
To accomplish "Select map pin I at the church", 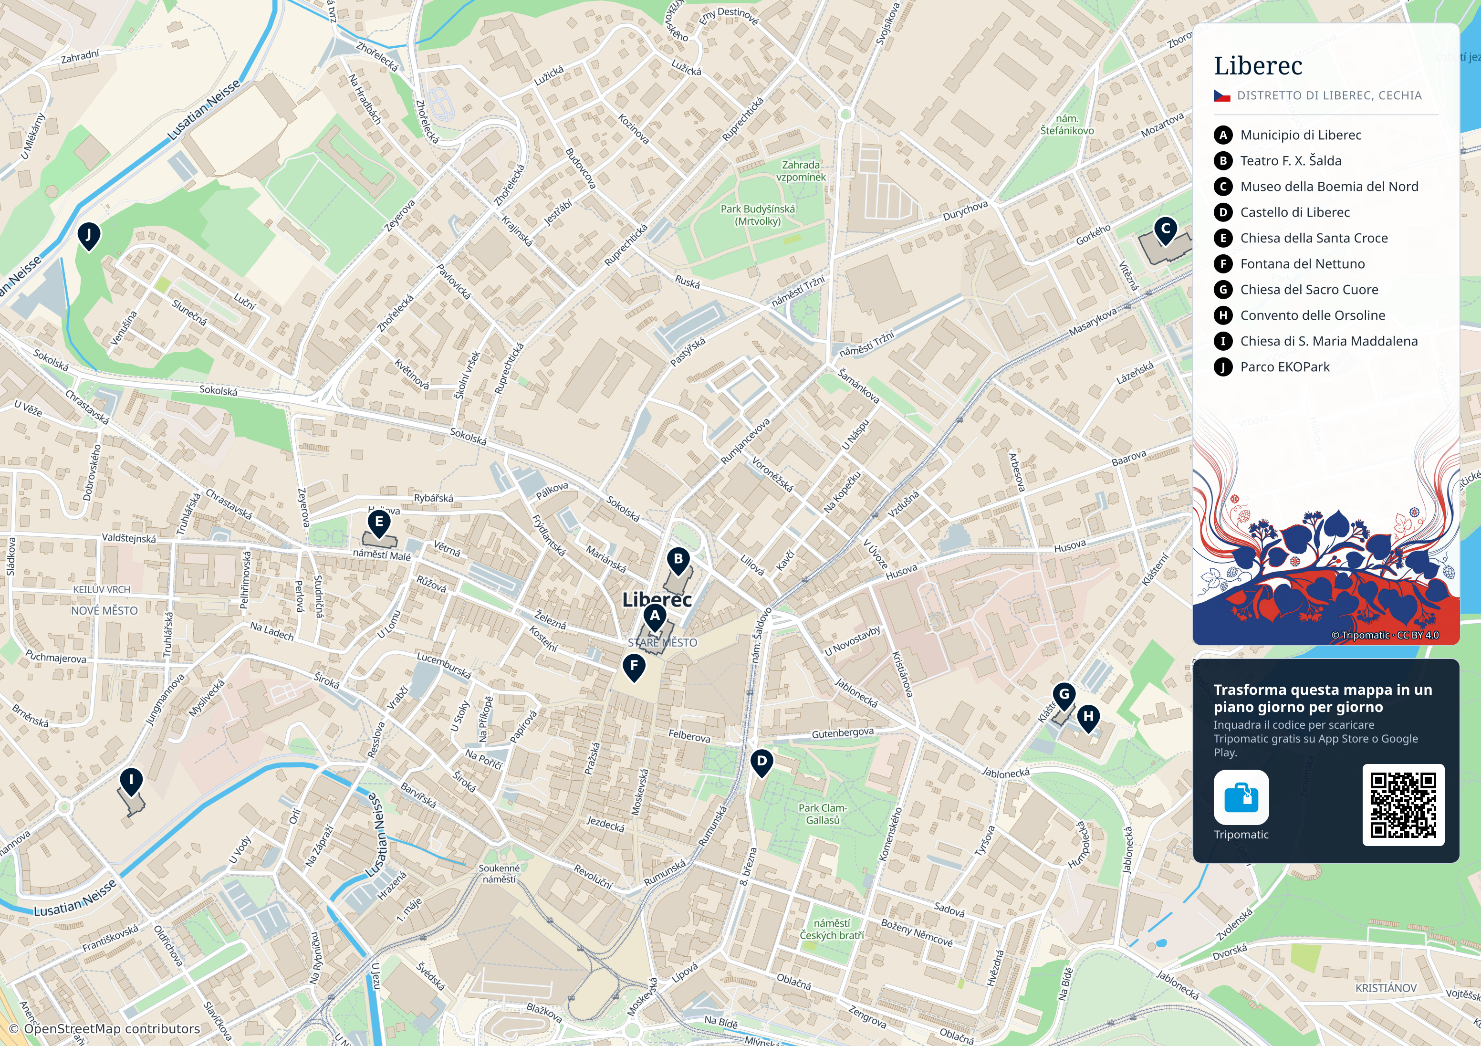I will (x=131, y=782).
